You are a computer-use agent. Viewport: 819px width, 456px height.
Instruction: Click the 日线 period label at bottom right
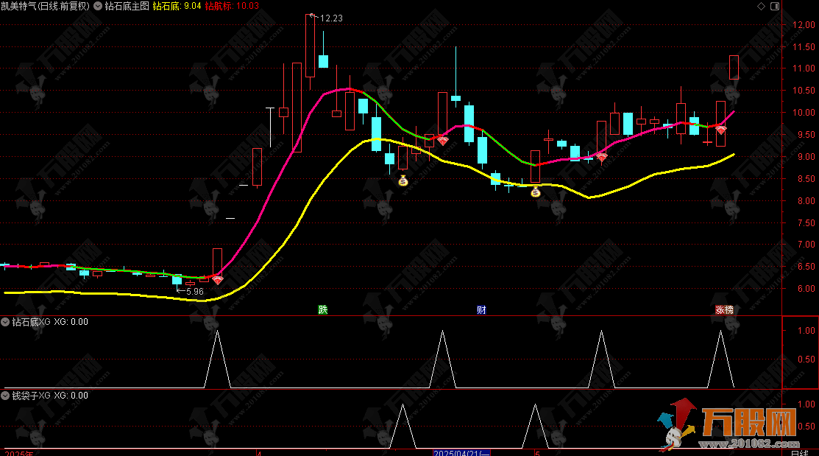799,453
